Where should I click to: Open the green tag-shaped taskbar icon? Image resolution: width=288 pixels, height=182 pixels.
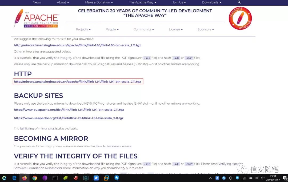tap(65, 178)
